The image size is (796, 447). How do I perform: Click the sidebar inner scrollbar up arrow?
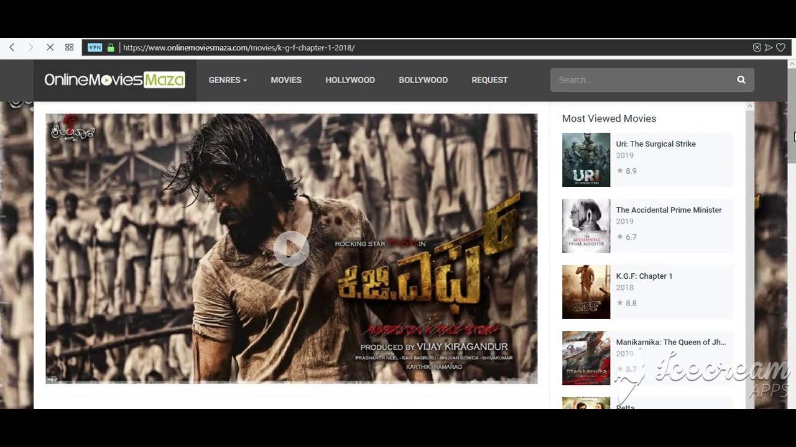pyautogui.click(x=749, y=106)
